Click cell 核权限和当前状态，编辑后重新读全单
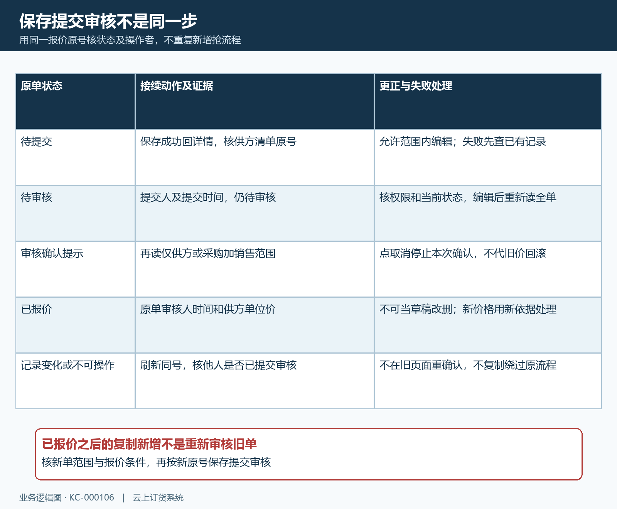 [x=488, y=213]
